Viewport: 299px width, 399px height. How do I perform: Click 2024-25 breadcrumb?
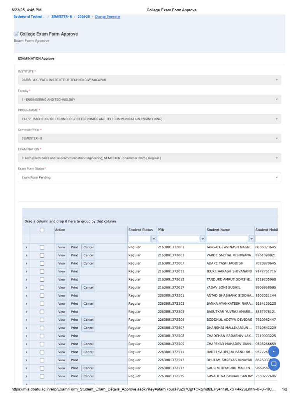click(x=84, y=16)
